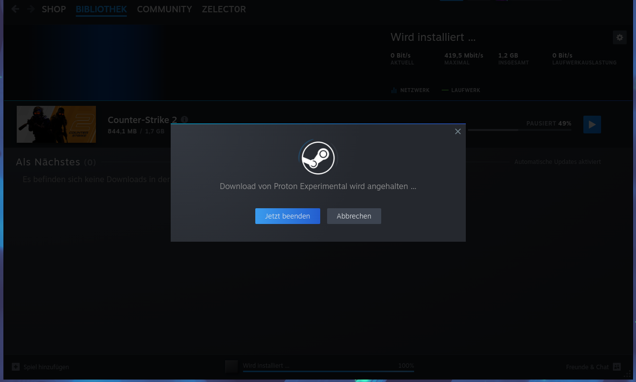
Task: Click 'Spiel hinzufügen' at bottom
Action: pyautogui.click(x=46, y=367)
